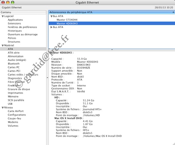Screen dimensions: 175x145
Task: Select FireWire in the sidebar
Action: pos(12,85)
